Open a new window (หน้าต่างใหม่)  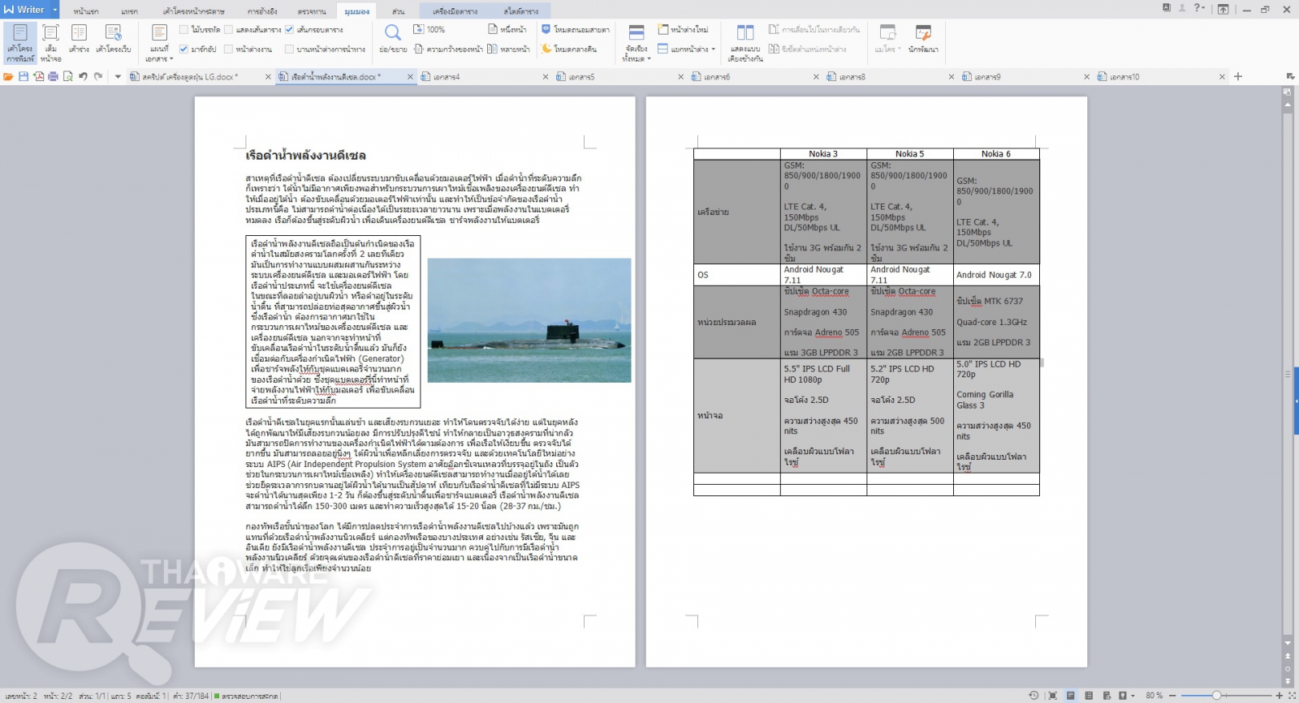[683, 29]
